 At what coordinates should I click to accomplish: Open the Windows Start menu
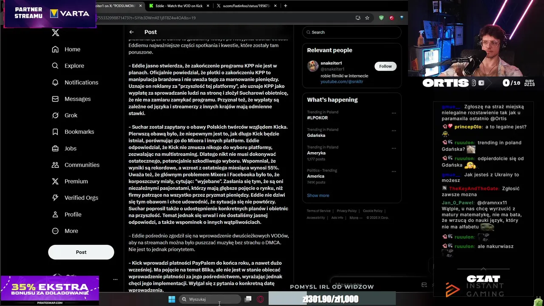click(x=172, y=299)
